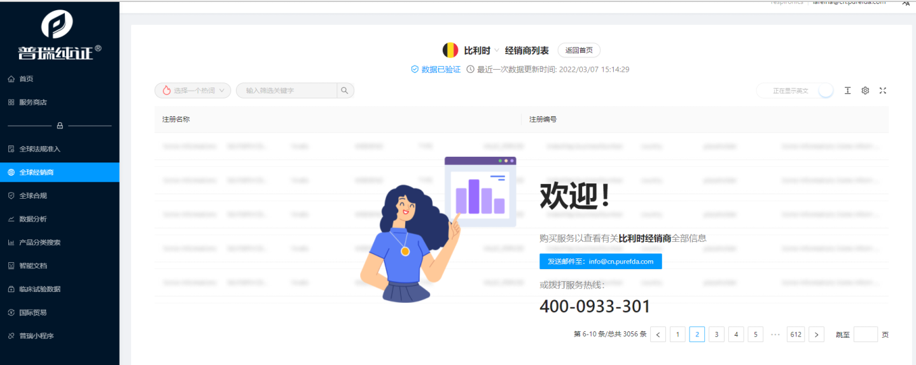Image resolution: width=916 pixels, height=365 pixels.
Task: Click the 返回首页 button
Action: click(x=579, y=50)
